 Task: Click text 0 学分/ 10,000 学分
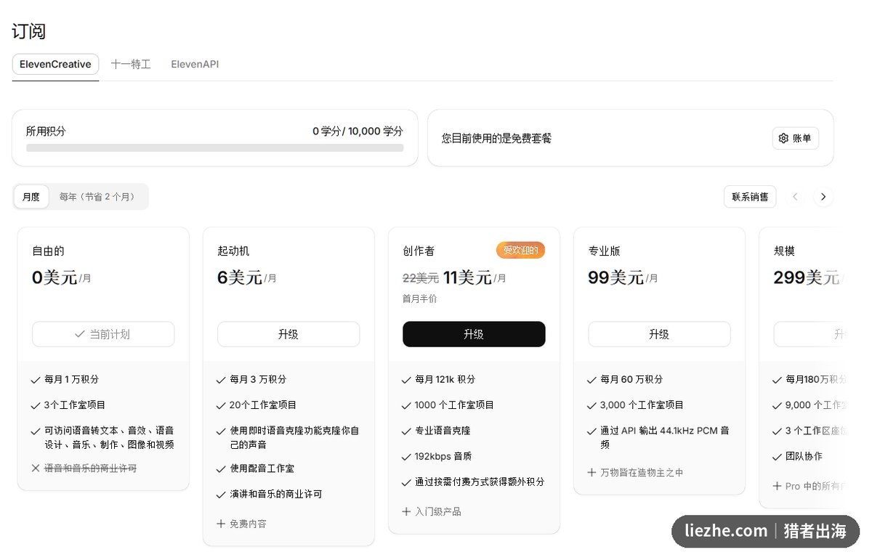click(358, 131)
